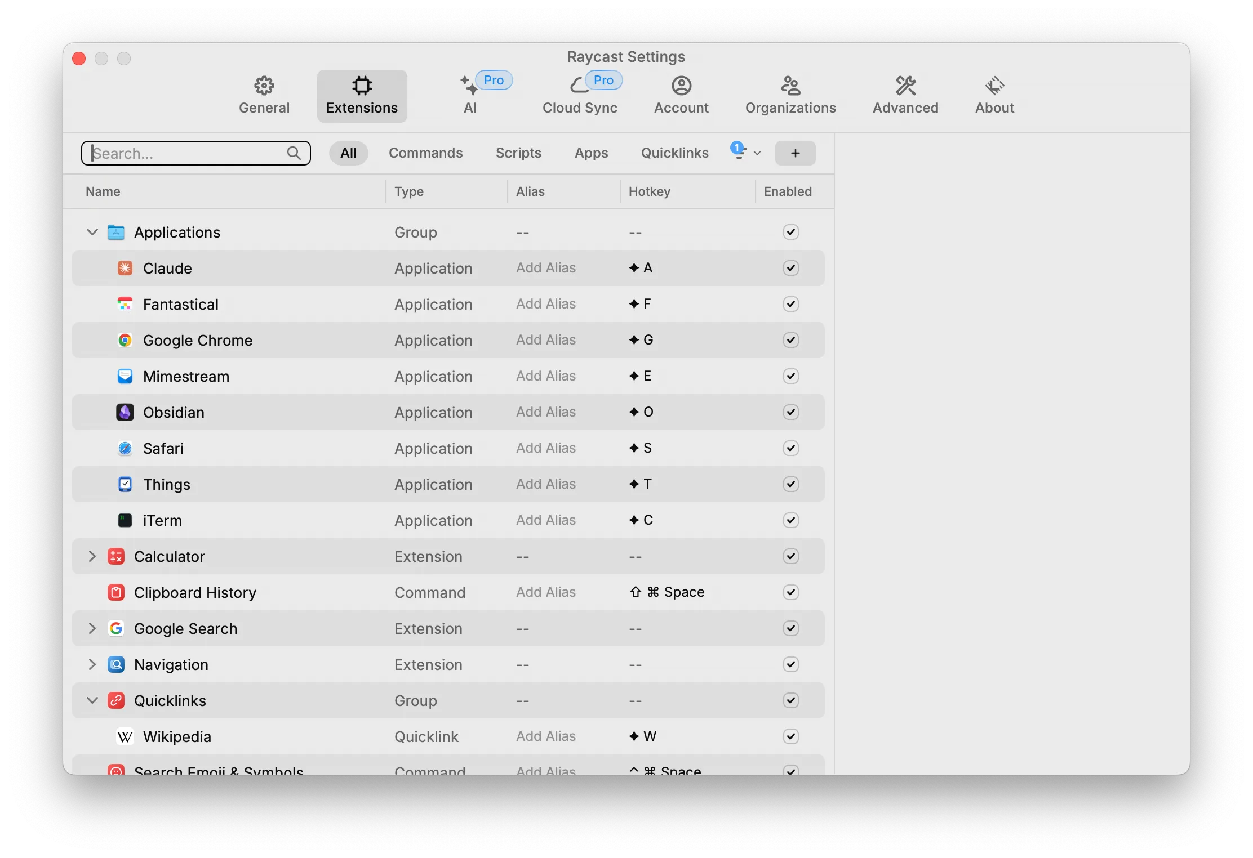Expand the Applications group
This screenshot has height=858, width=1253.
(92, 232)
